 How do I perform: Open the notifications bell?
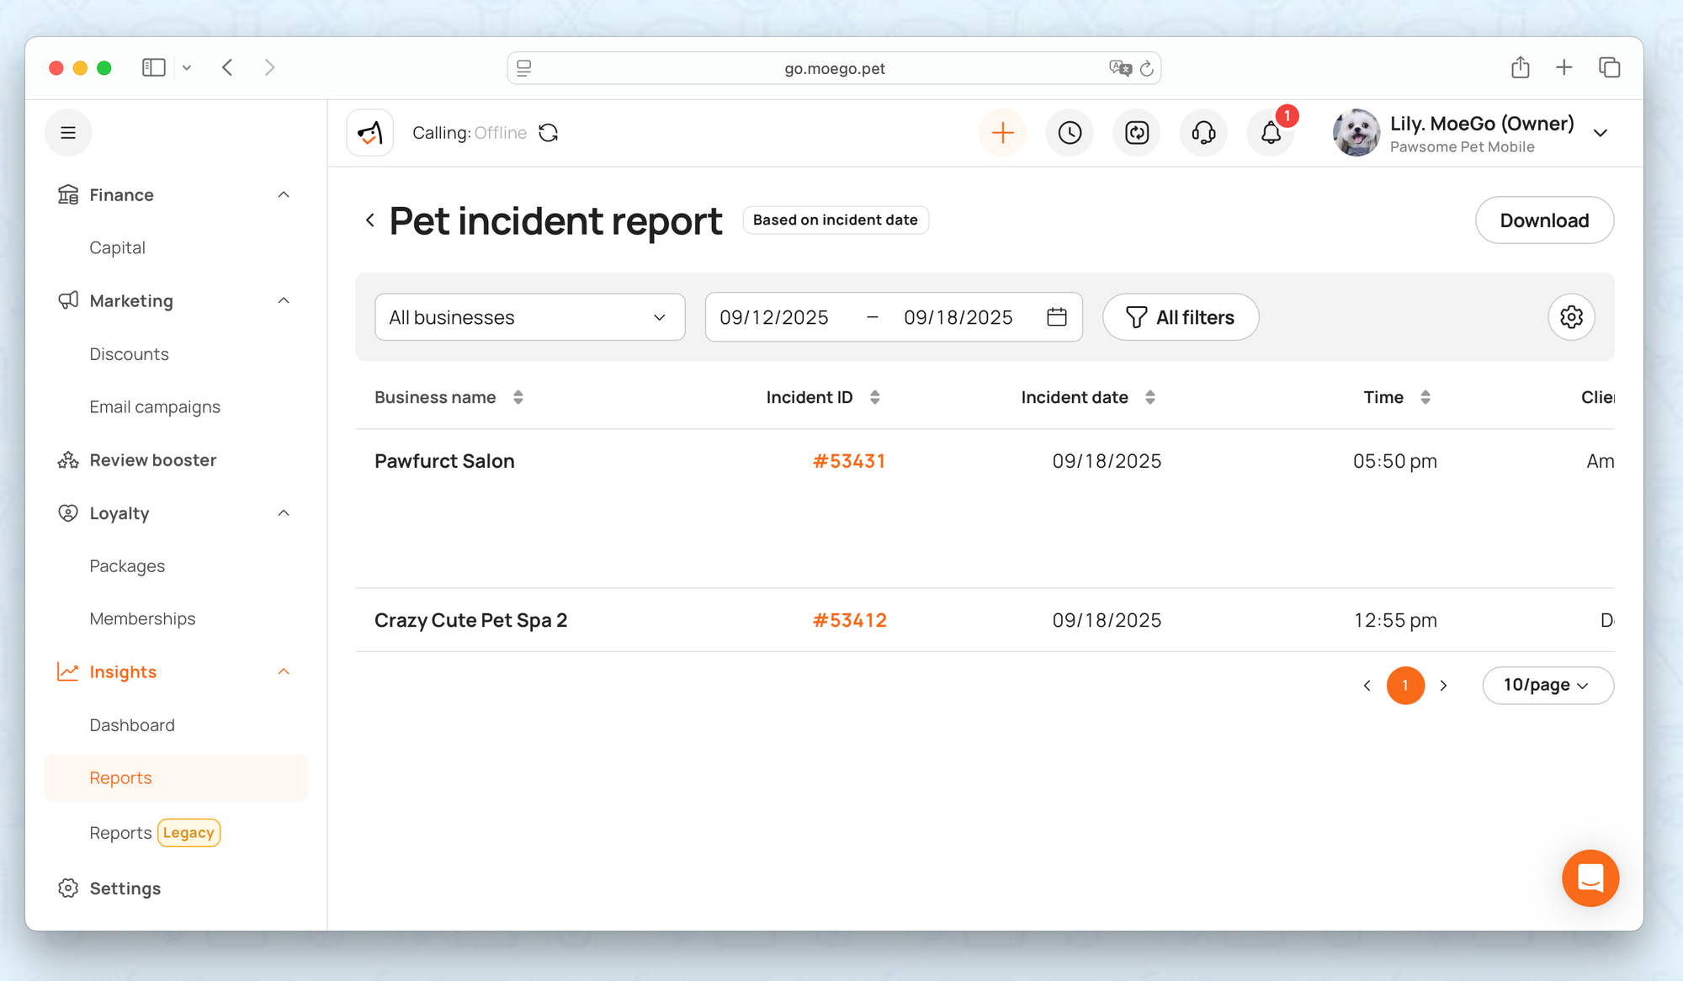[1271, 133]
